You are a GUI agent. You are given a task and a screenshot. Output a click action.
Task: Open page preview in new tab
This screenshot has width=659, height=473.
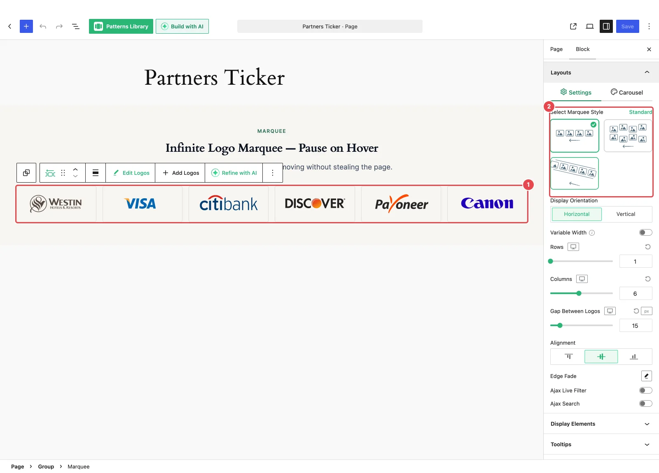pyautogui.click(x=573, y=26)
